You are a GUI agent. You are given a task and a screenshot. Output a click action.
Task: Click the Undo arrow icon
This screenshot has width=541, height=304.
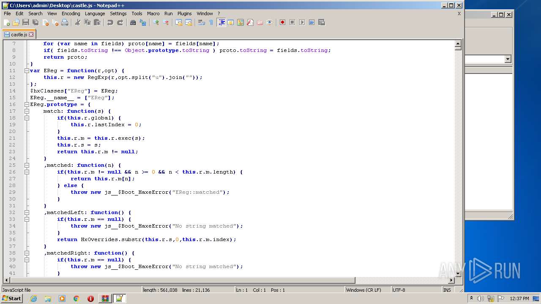(x=110, y=22)
